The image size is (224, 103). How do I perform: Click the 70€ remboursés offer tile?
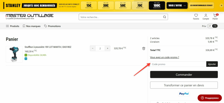[140, 6]
